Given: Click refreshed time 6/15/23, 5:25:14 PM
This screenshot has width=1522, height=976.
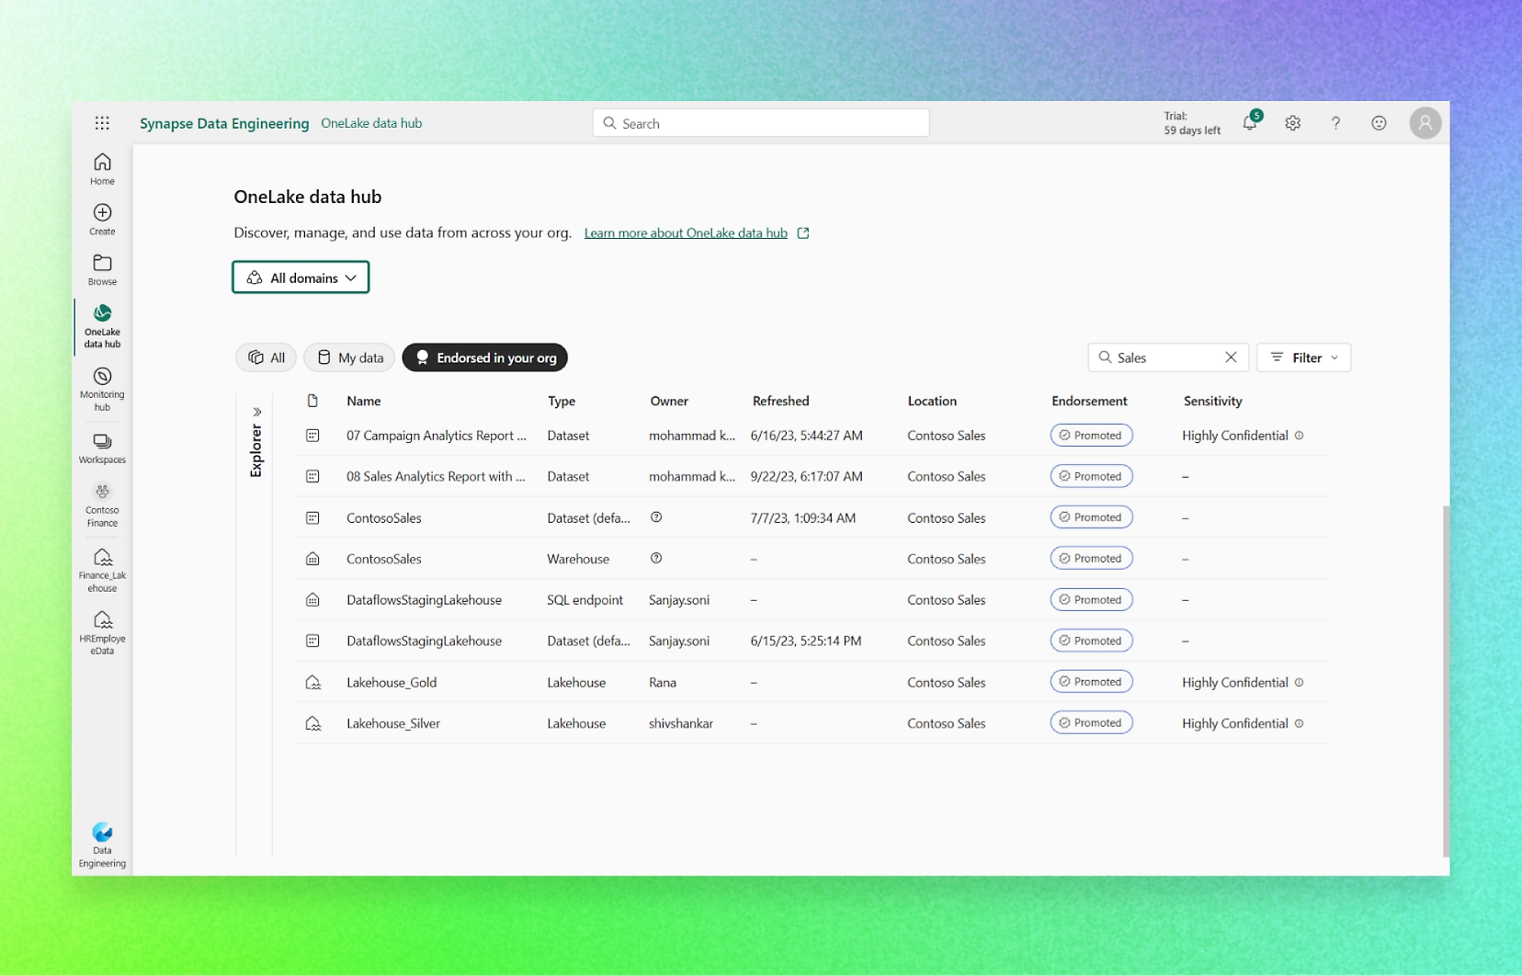Looking at the screenshot, I should coord(806,641).
